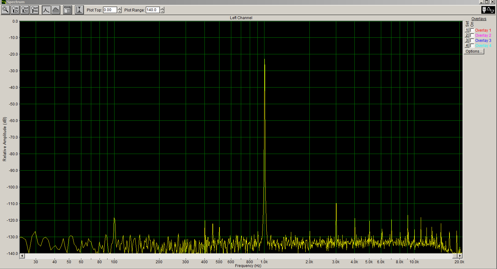Decrease Plot Range with down arrow

[162, 12]
